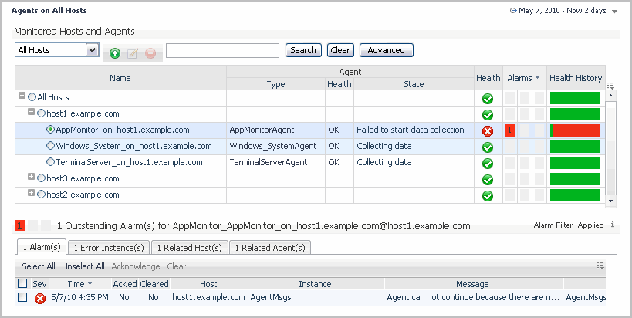Select the TerminalServer_on_host1.example.com radio button
The width and height of the screenshot is (632, 318).
pos(51,162)
